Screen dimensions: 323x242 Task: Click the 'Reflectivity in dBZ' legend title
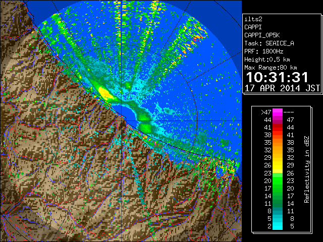(x=307, y=169)
